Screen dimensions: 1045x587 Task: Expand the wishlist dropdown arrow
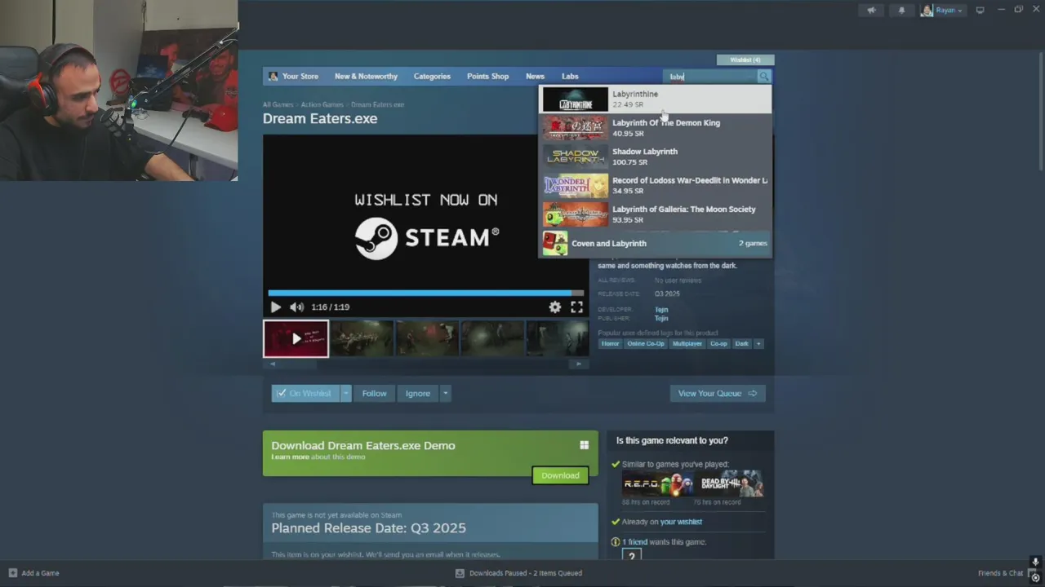point(346,393)
